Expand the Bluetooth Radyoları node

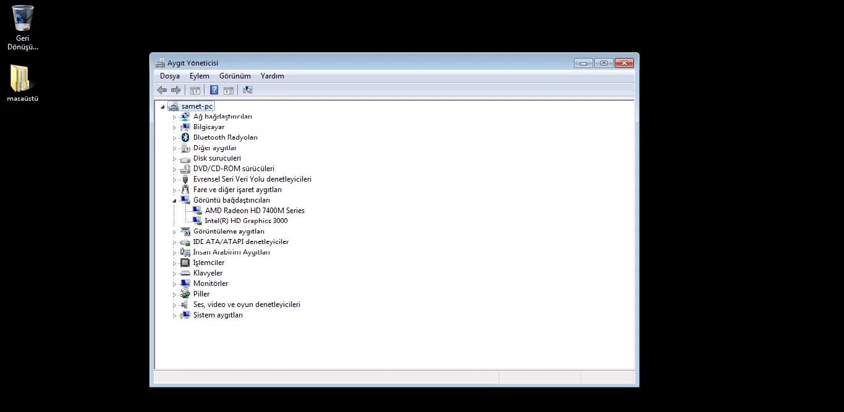174,138
